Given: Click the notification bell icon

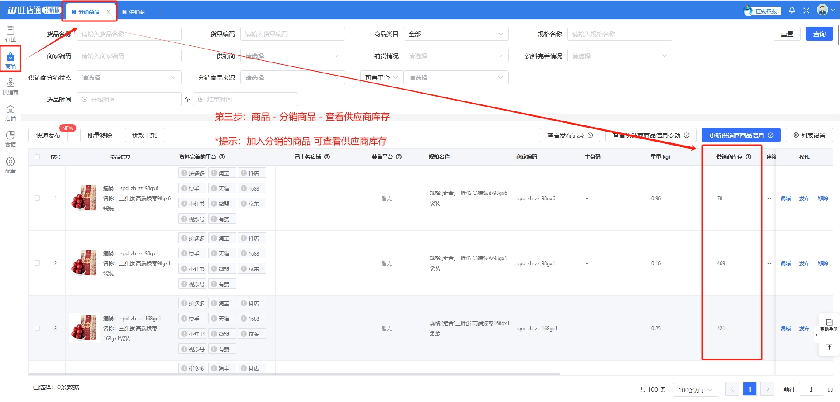Looking at the screenshot, I should pos(791,10).
